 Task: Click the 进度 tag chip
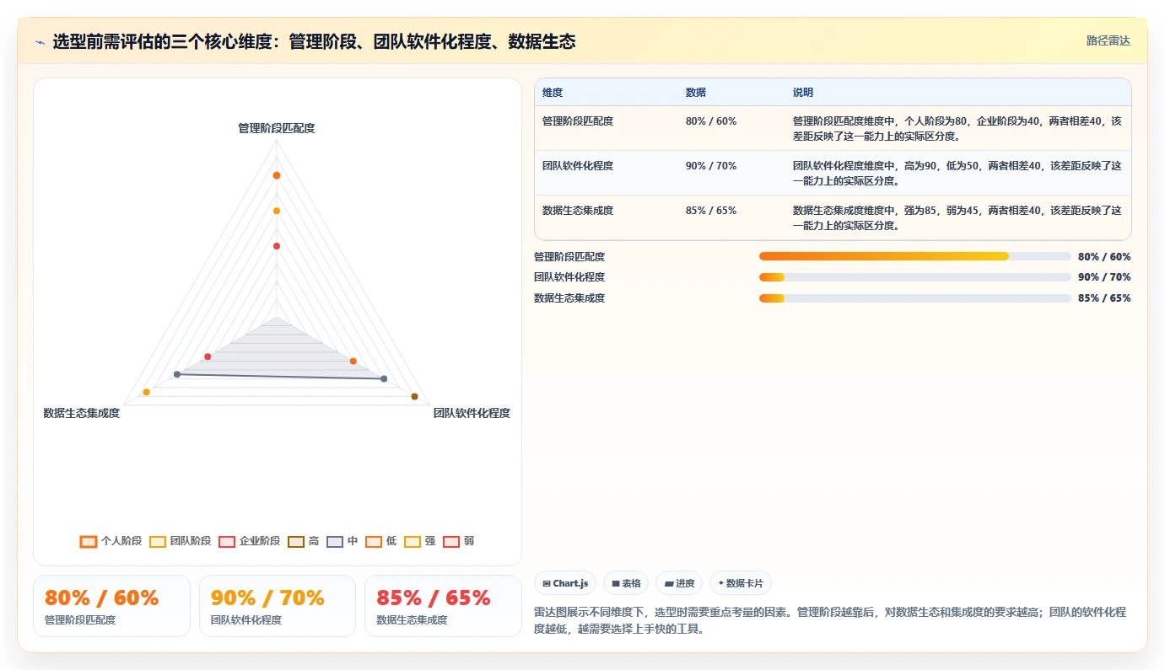point(679,583)
